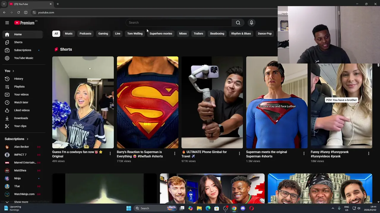
Task: Play the cowboys fan short thumbnail
Action: [x=83, y=102]
